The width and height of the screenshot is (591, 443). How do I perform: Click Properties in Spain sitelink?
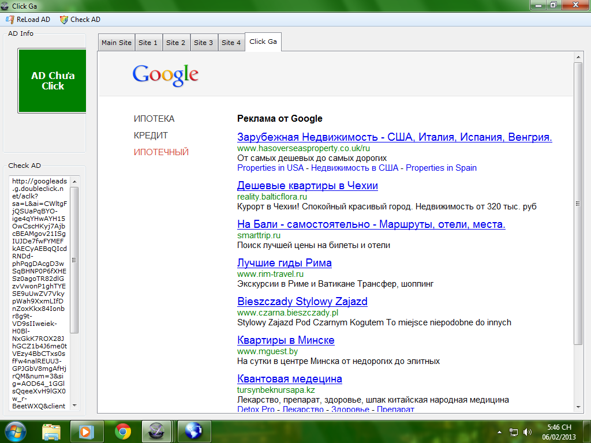click(x=441, y=168)
